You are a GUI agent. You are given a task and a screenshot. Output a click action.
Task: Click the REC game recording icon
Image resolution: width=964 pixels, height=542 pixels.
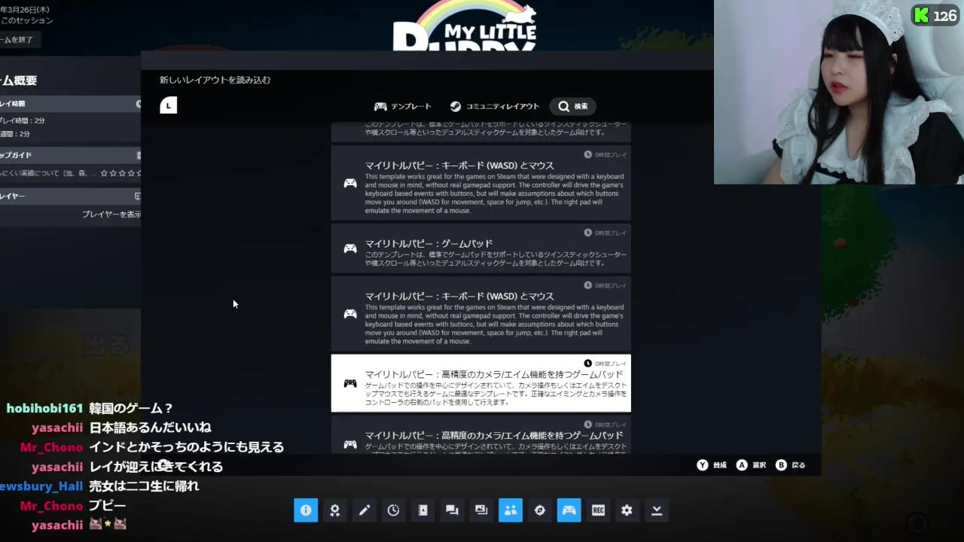pos(598,510)
